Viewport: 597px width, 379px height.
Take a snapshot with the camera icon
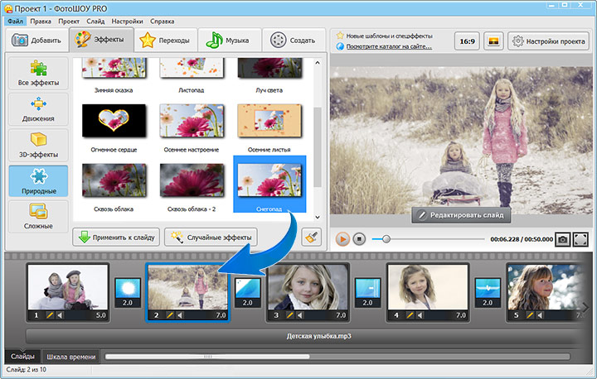point(562,239)
